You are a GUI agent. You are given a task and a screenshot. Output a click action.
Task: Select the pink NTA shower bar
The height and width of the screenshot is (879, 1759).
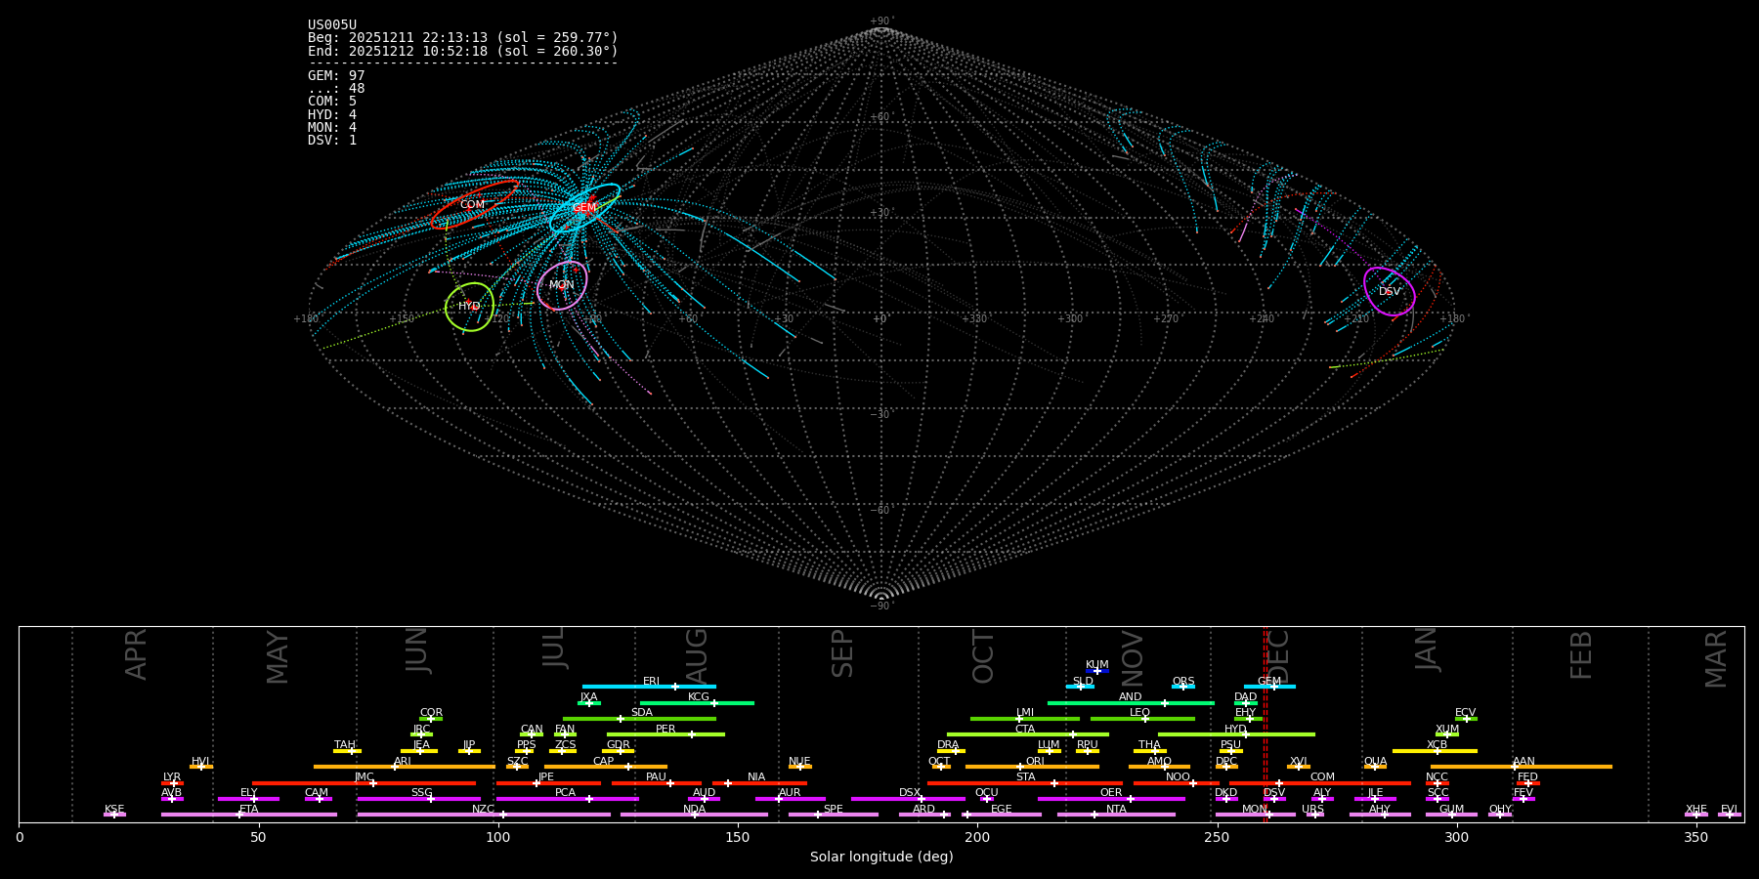[x=1116, y=815]
